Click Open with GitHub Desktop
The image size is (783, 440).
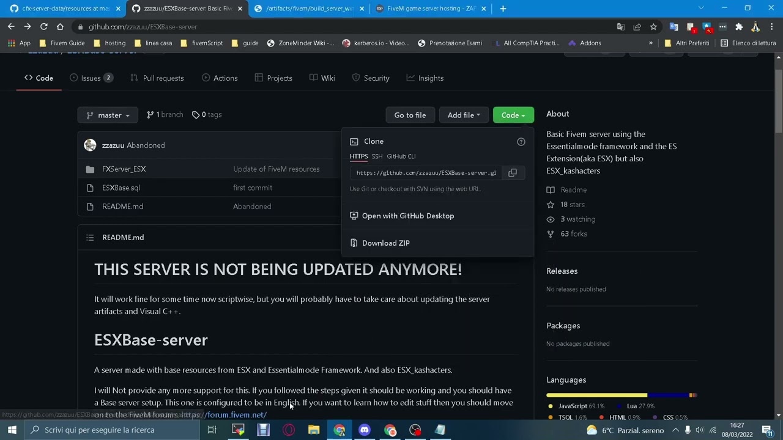click(402, 216)
